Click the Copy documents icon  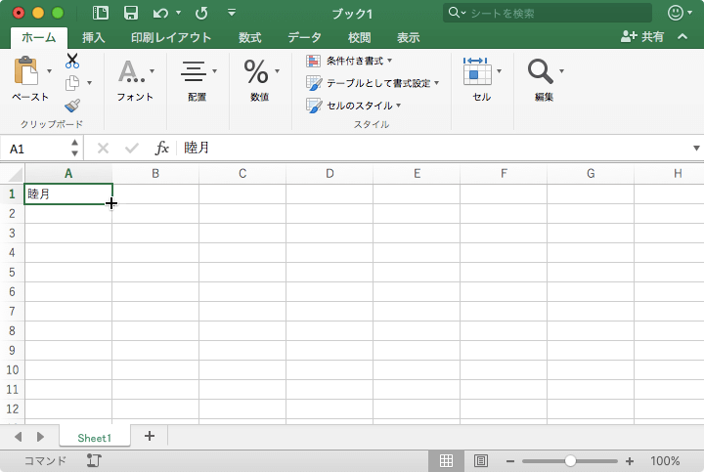click(72, 83)
